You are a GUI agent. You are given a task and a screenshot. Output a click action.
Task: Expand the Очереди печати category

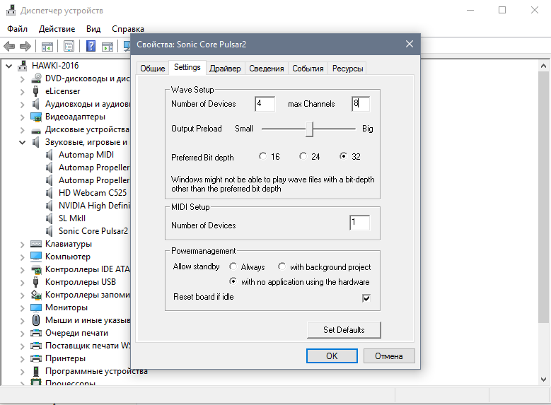pyautogui.click(x=23, y=334)
